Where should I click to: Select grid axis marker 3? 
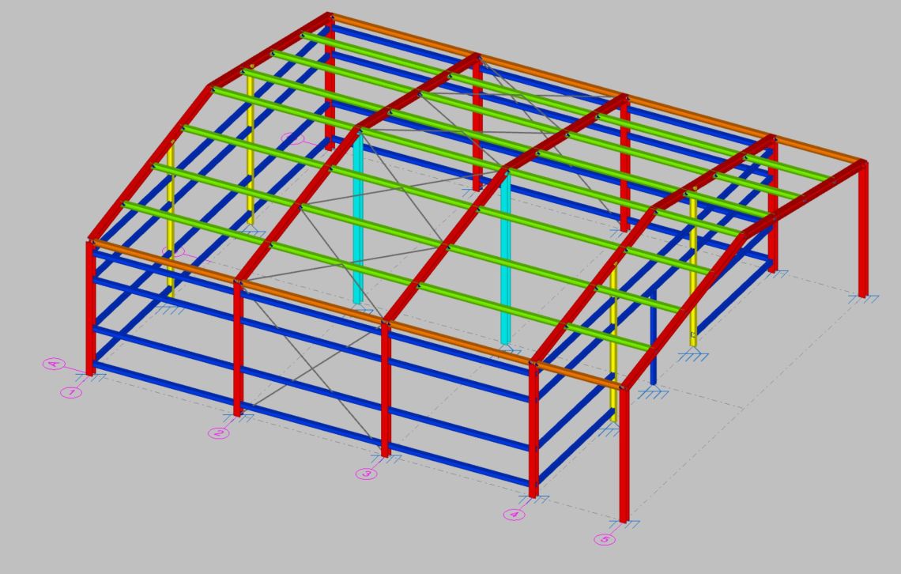pyautogui.click(x=365, y=474)
